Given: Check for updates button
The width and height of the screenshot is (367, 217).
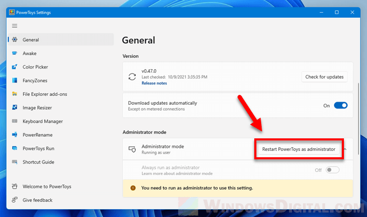Looking at the screenshot, I should (325, 77).
